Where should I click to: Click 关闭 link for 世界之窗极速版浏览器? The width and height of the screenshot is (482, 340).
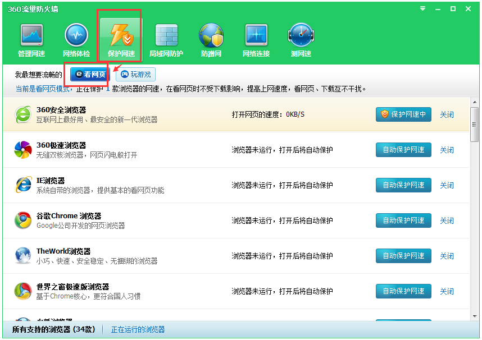(447, 291)
